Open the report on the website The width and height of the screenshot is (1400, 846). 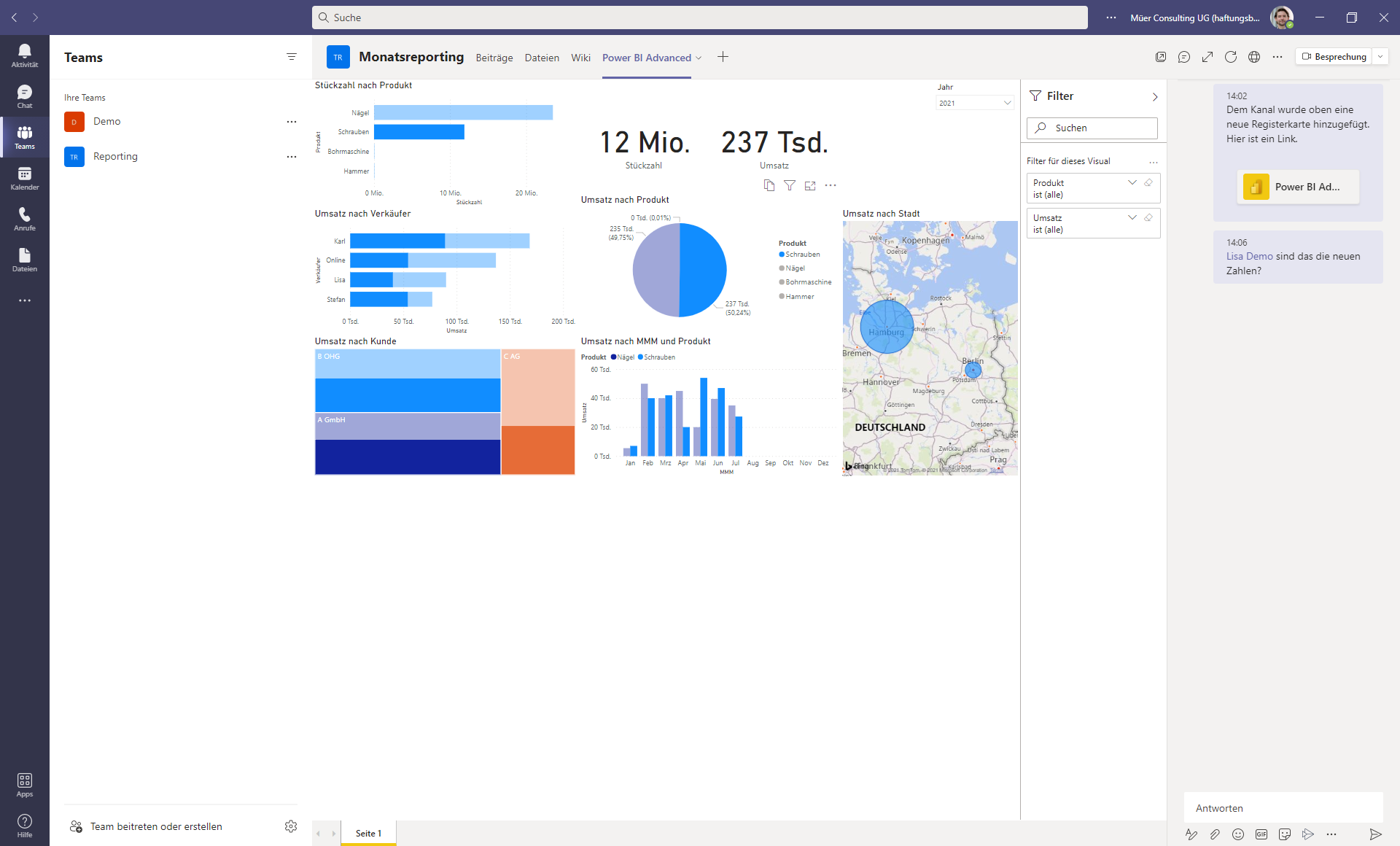1254,57
